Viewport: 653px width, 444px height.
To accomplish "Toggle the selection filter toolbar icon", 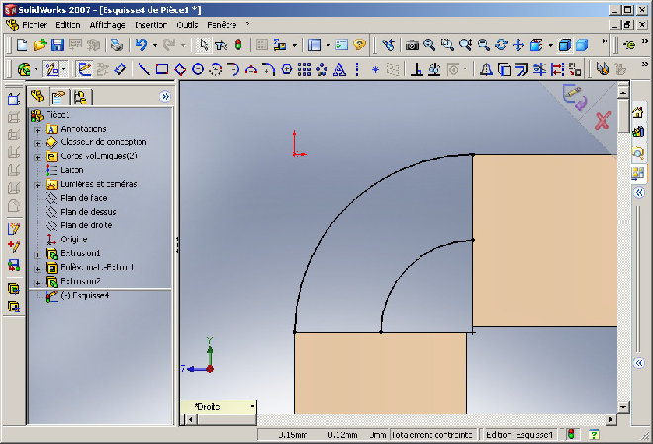I will (x=221, y=44).
